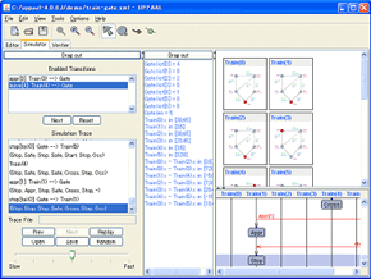Open the View menu

pyautogui.click(x=40, y=19)
